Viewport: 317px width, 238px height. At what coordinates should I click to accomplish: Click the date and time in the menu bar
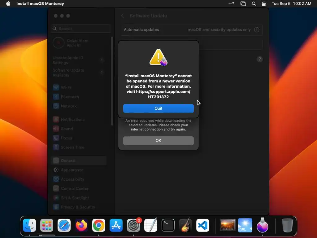[291, 4]
